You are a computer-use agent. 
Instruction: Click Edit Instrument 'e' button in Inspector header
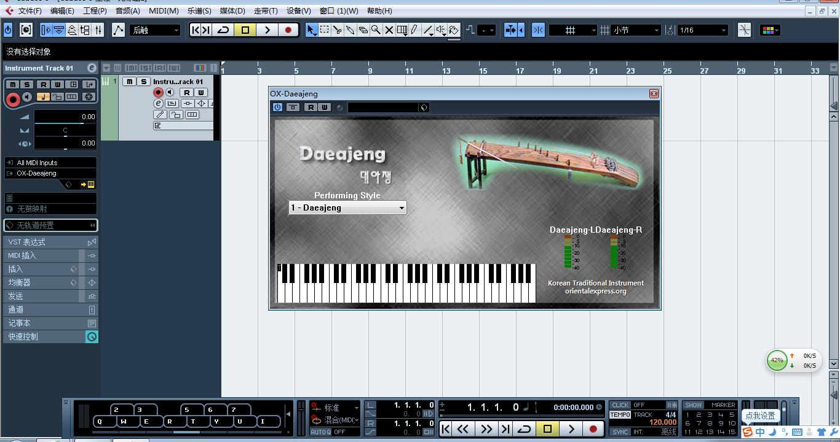92,68
